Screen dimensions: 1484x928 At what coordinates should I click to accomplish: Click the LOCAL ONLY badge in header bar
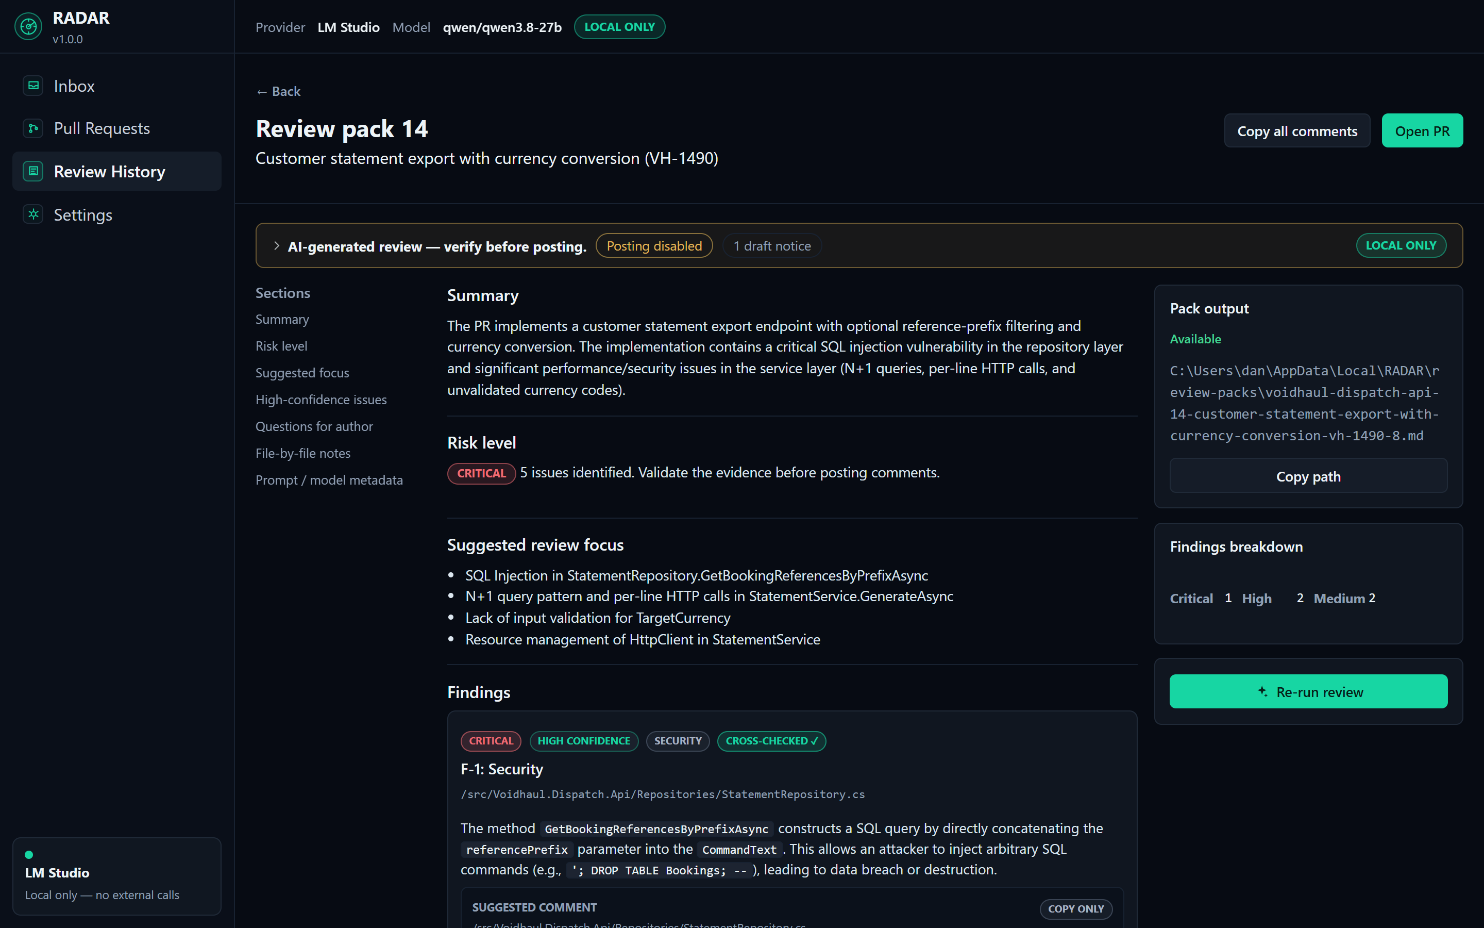tap(619, 27)
